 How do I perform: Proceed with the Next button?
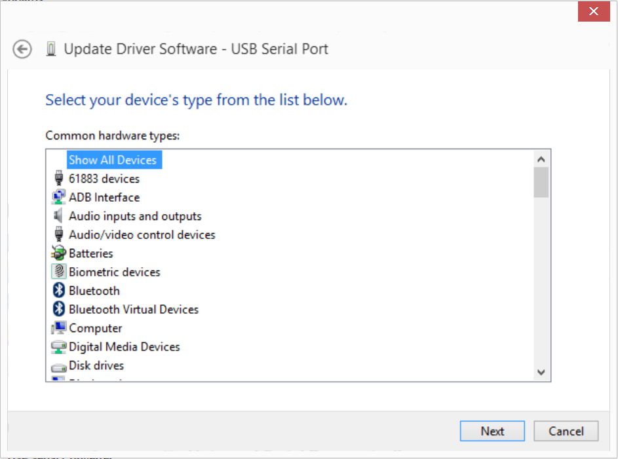tap(492, 431)
